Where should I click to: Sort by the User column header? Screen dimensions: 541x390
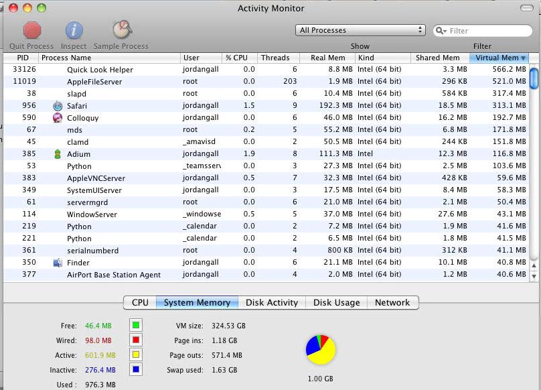tap(201, 58)
